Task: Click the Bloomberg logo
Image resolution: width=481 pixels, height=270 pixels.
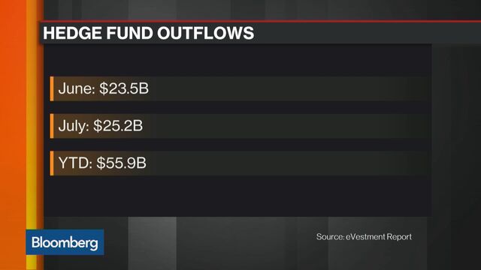Action: [x=65, y=242]
